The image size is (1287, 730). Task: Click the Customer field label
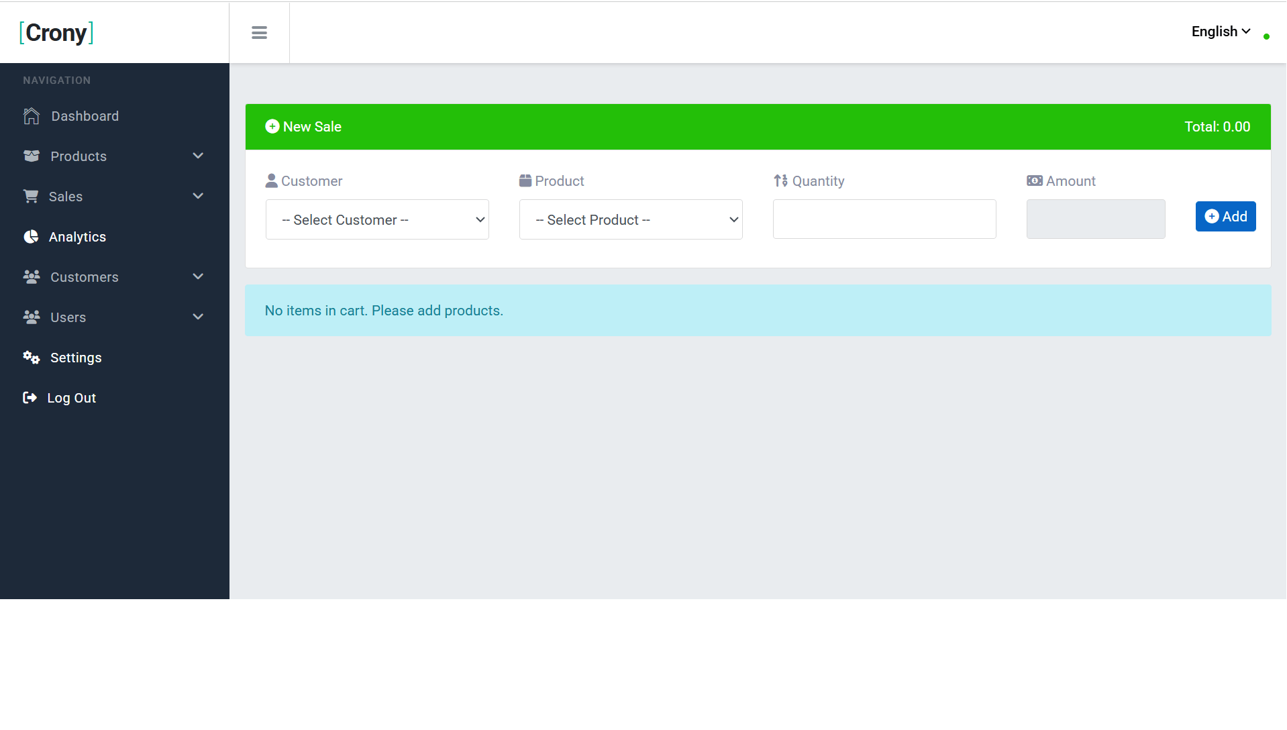coord(311,181)
